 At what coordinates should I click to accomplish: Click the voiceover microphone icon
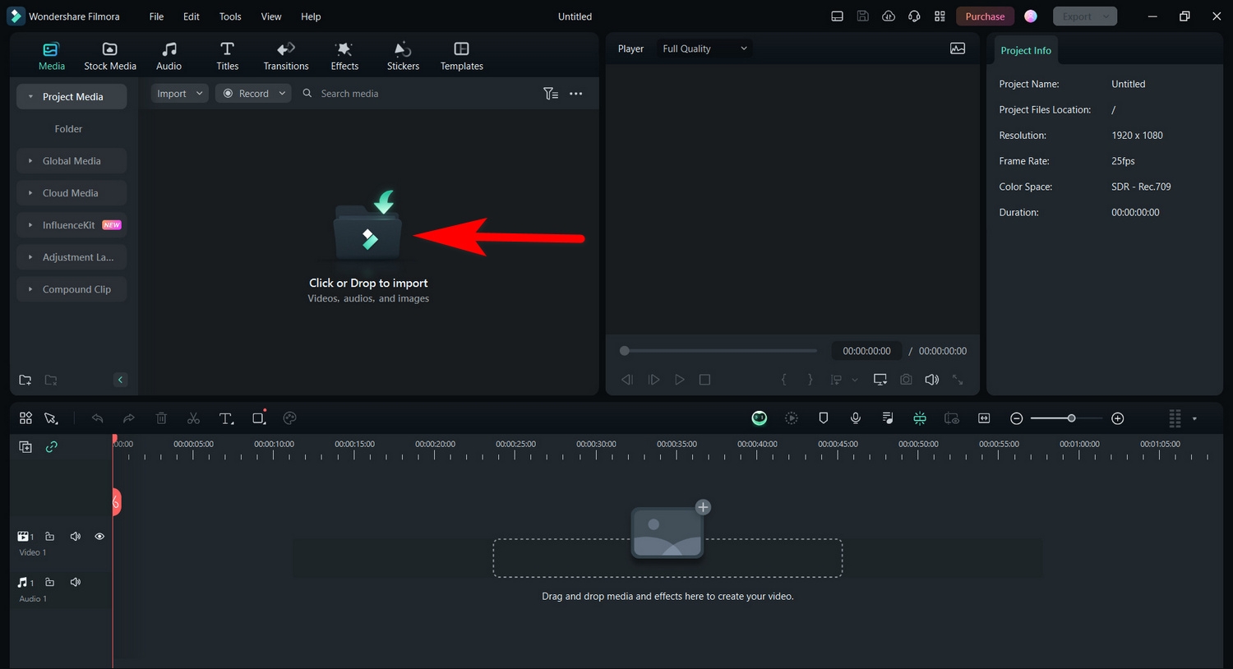click(x=856, y=418)
